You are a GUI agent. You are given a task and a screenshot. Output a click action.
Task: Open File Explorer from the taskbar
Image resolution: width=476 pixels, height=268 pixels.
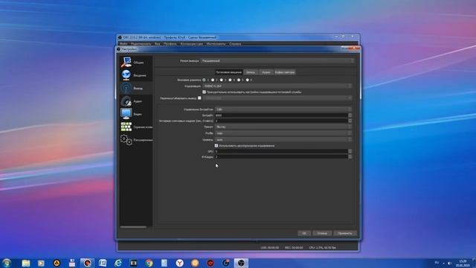click(x=26, y=263)
